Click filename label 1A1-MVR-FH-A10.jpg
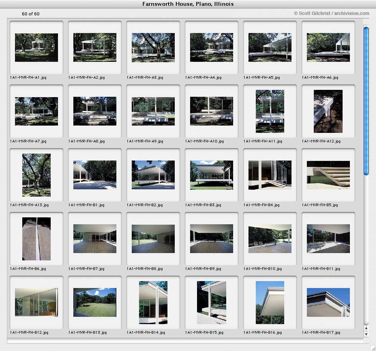376x351 pixels. coord(205,141)
